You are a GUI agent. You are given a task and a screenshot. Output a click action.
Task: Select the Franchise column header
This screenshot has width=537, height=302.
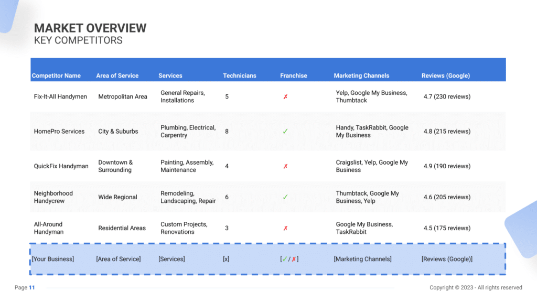coord(294,75)
